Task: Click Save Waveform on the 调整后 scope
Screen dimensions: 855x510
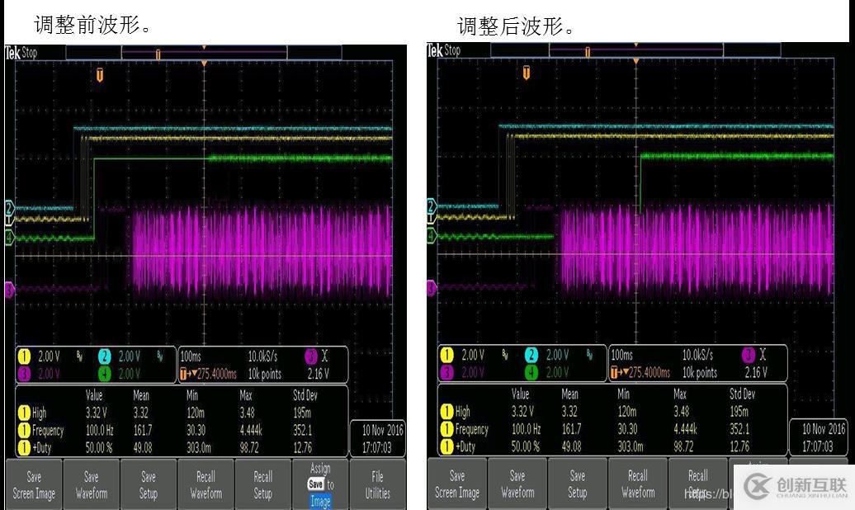Action: 517,484
